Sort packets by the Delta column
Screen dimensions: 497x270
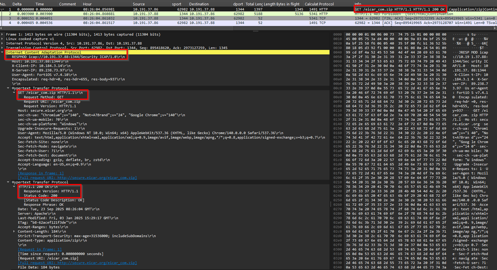17,4
